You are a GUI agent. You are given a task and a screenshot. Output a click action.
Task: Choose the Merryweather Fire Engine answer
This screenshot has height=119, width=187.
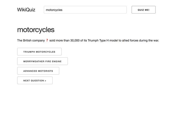point(42,61)
